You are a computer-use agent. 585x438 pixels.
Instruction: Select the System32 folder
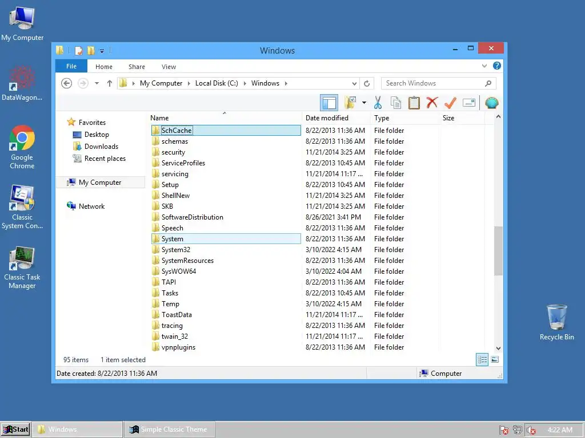pyautogui.click(x=226, y=250)
